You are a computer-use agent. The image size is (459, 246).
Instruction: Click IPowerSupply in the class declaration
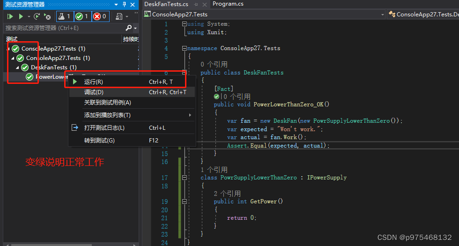[327, 178]
